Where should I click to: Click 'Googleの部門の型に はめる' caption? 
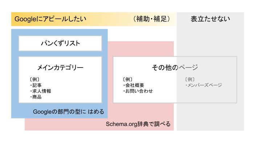pyautogui.click(x=69, y=112)
